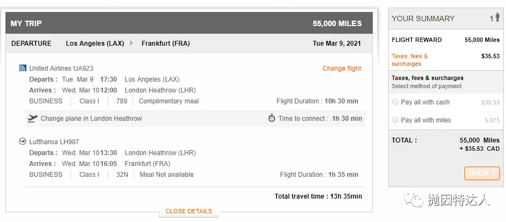Click the Total travel time text

tap(318, 196)
